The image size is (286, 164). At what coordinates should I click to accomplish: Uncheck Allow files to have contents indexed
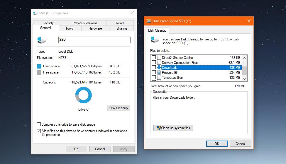tap(39, 131)
